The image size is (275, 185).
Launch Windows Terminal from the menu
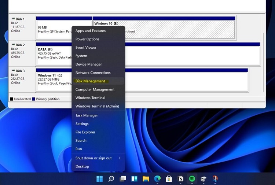(98, 98)
